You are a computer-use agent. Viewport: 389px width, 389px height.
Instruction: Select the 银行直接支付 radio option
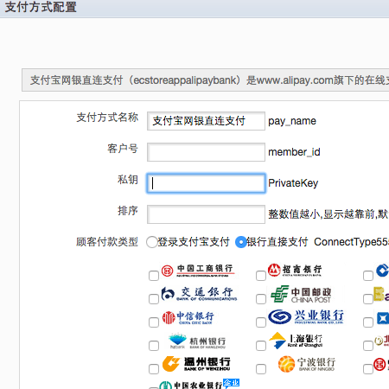241,242
